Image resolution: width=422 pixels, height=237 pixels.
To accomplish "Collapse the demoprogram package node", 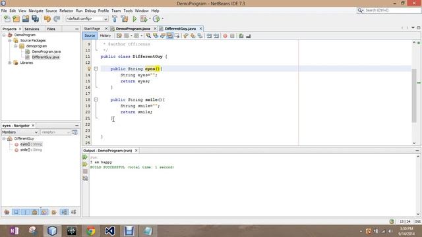I will pyautogui.click(x=16, y=46).
